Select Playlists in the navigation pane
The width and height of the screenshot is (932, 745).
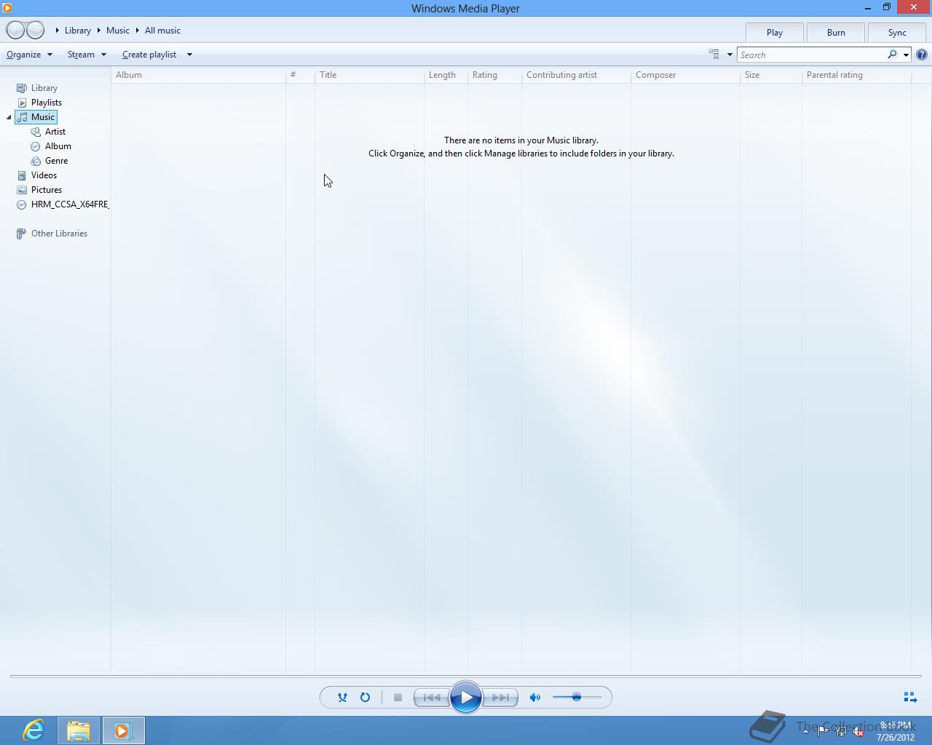(47, 103)
